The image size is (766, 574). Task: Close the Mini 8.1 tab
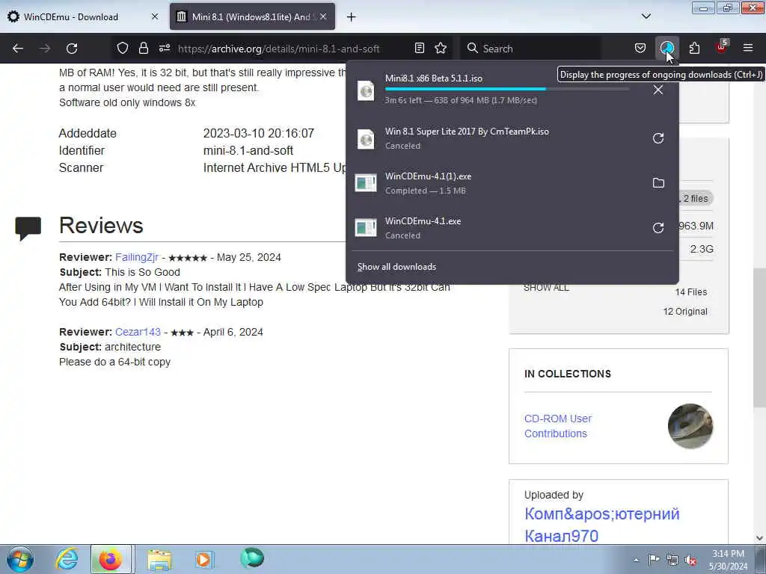[x=323, y=16]
